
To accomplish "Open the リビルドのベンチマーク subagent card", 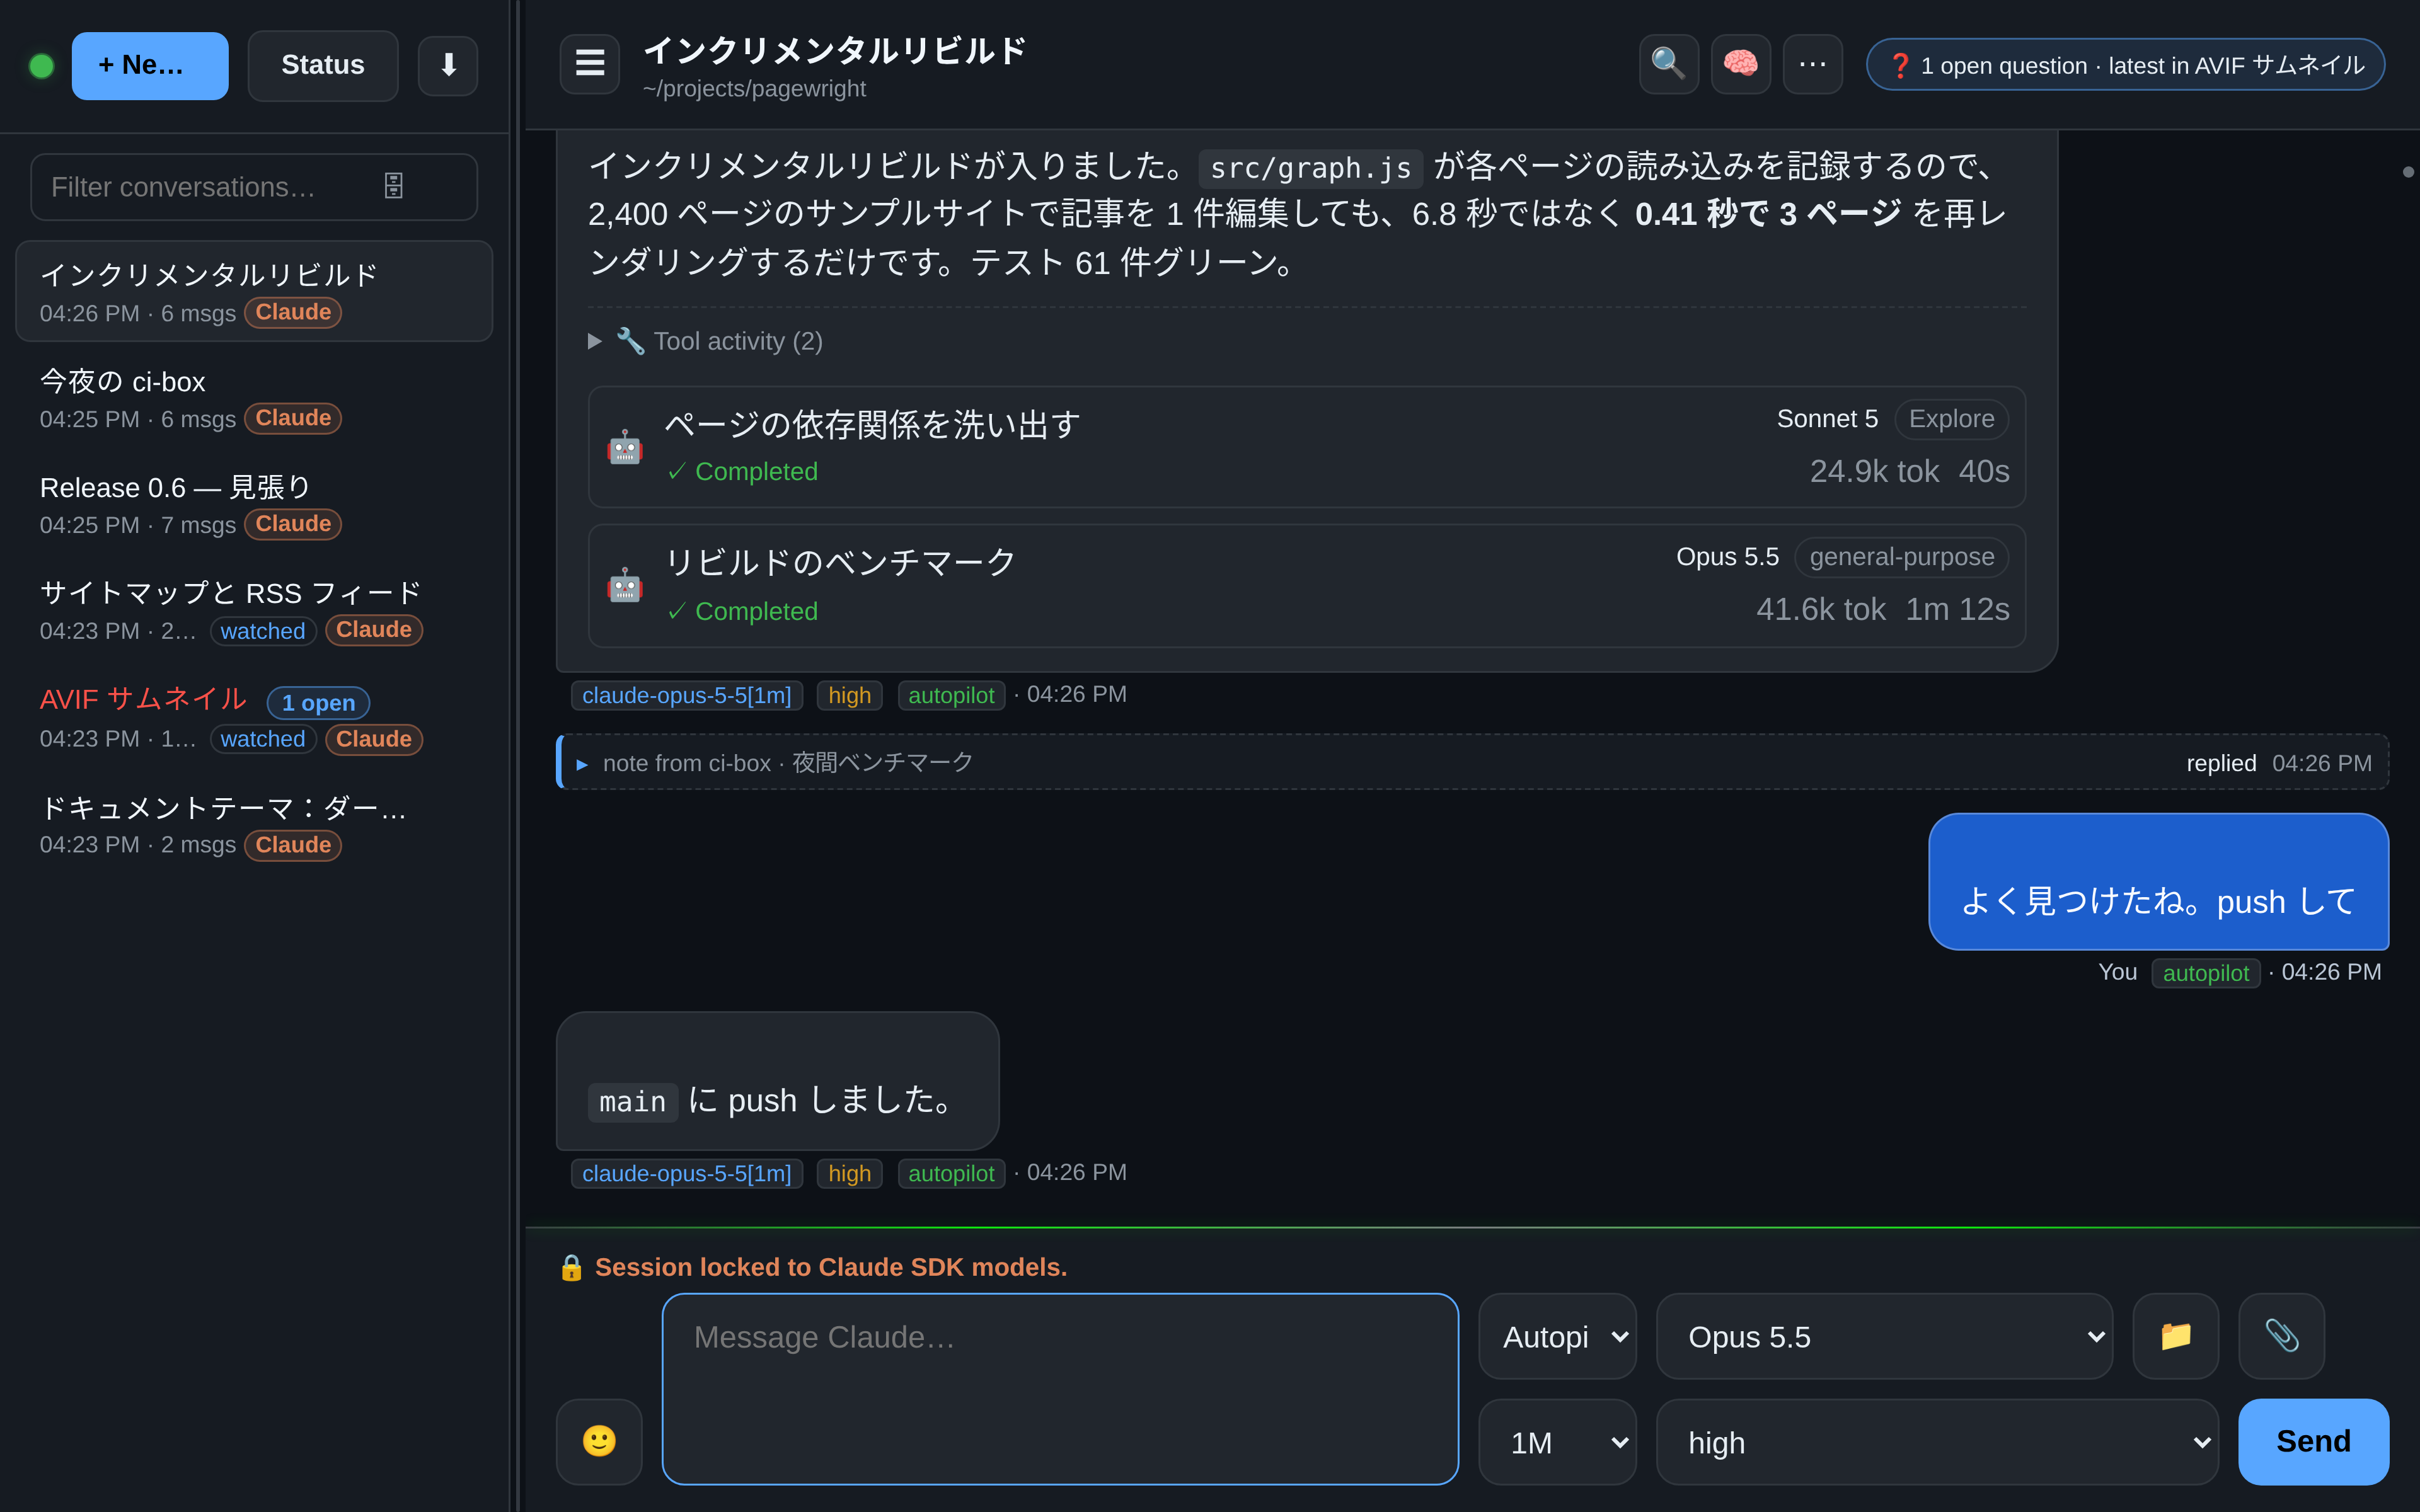I will (x=1306, y=585).
